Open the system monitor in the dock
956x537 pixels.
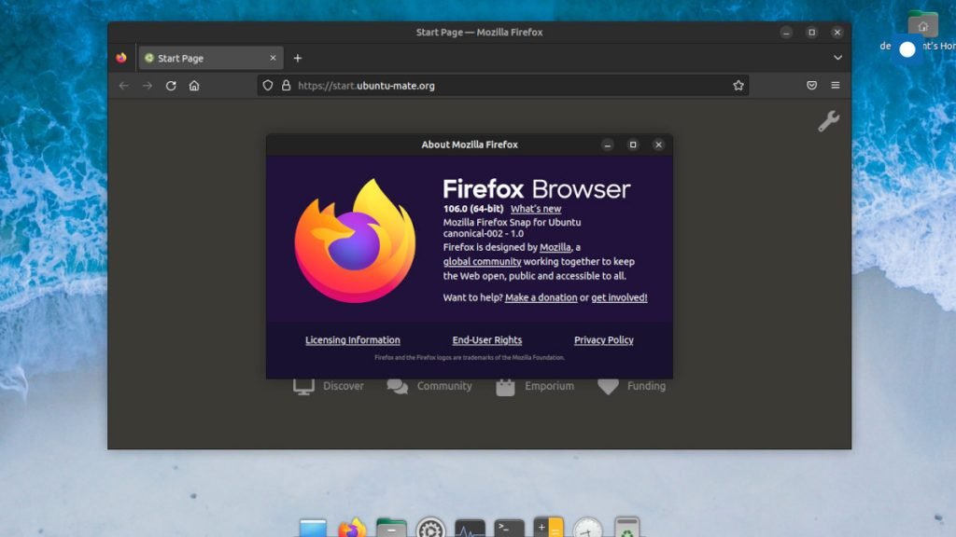click(471, 528)
